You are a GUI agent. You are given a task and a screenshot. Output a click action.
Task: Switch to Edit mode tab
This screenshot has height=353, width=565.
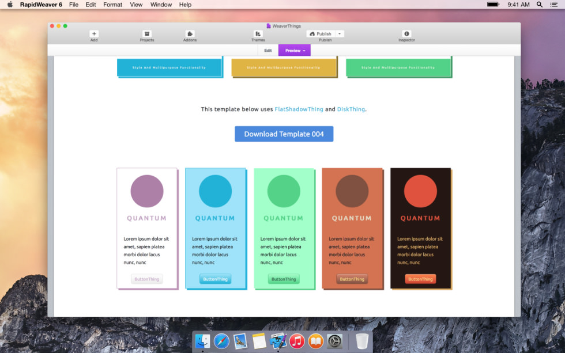tap(268, 50)
